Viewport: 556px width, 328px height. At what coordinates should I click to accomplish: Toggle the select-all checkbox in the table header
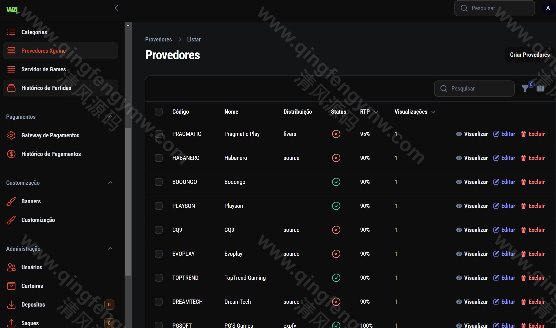point(159,112)
